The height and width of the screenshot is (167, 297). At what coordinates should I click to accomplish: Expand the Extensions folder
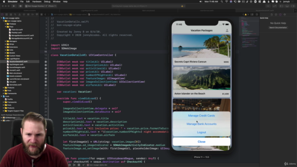tap(6, 47)
